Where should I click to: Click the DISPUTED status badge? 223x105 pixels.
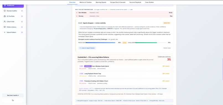167,23
